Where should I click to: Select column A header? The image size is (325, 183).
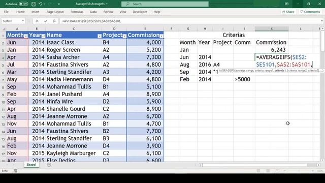click(x=17, y=28)
